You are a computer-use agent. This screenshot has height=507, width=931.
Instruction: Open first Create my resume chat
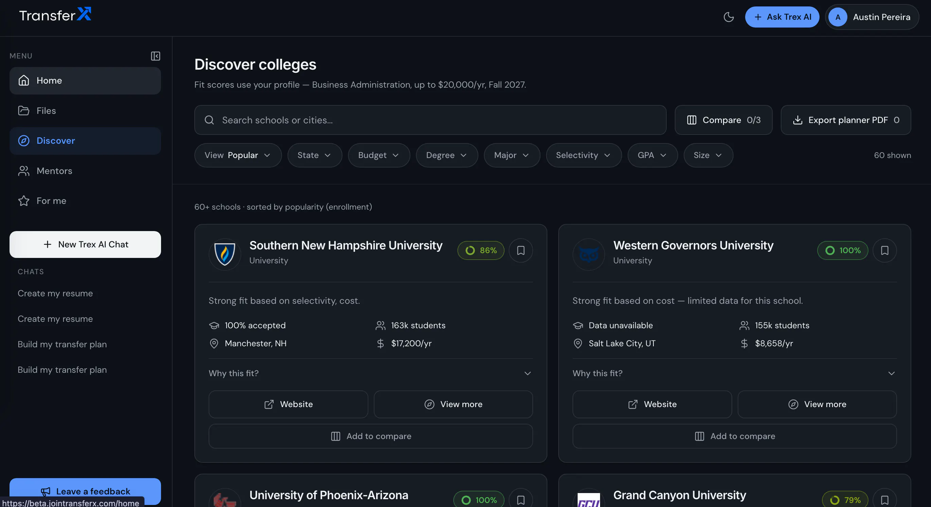click(x=55, y=294)
